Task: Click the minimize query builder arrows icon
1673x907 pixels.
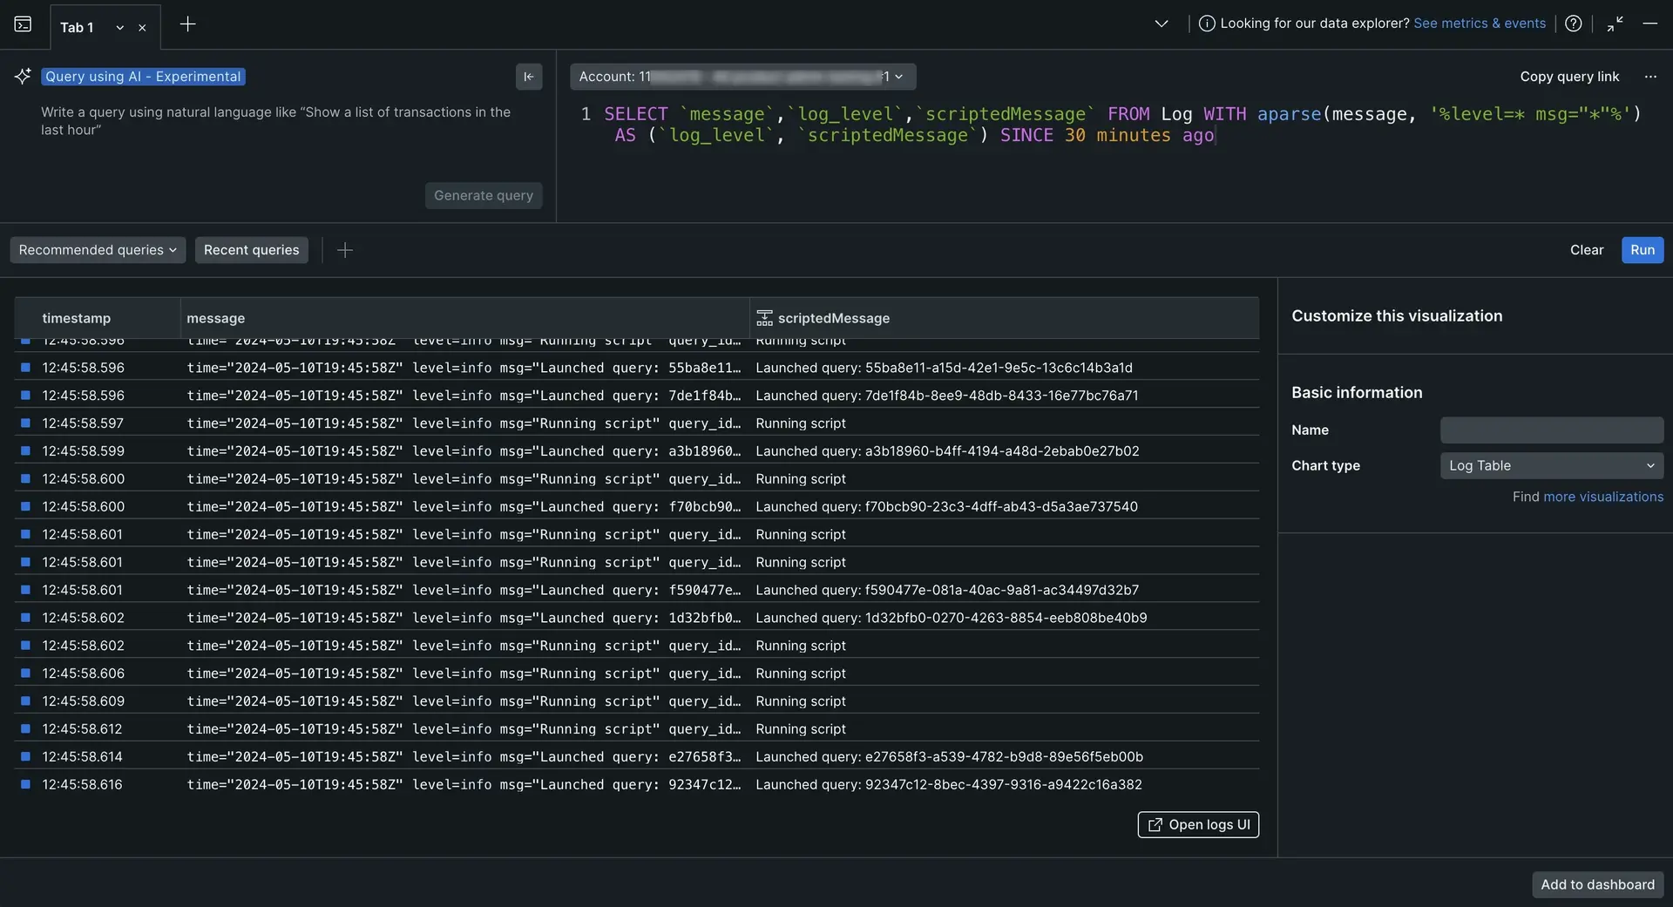Action: (1615, 24)
